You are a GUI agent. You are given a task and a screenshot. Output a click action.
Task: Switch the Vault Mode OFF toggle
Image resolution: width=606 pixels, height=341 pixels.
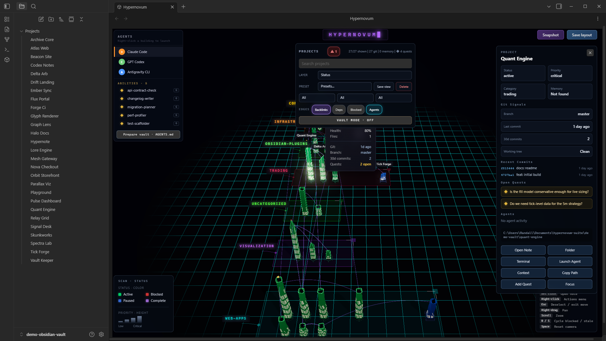point(355,120)
